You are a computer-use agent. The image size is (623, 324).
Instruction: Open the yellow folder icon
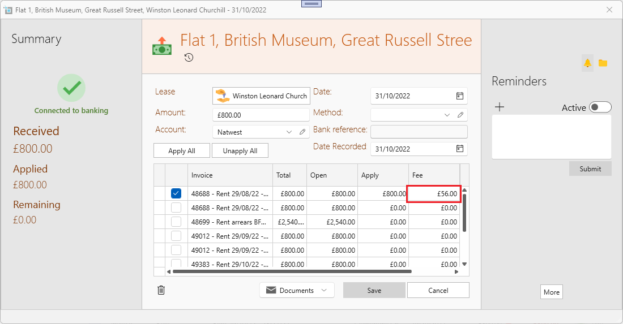click(603, 63)
